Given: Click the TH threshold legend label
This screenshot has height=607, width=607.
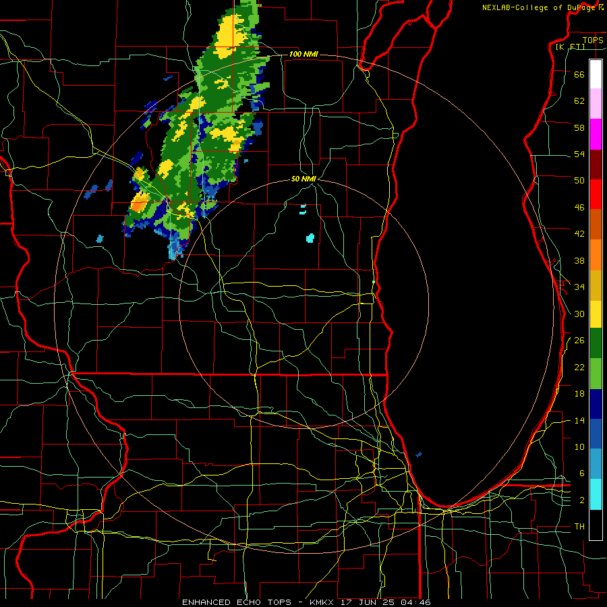Looking at the screenshot, I should [579, 527].
